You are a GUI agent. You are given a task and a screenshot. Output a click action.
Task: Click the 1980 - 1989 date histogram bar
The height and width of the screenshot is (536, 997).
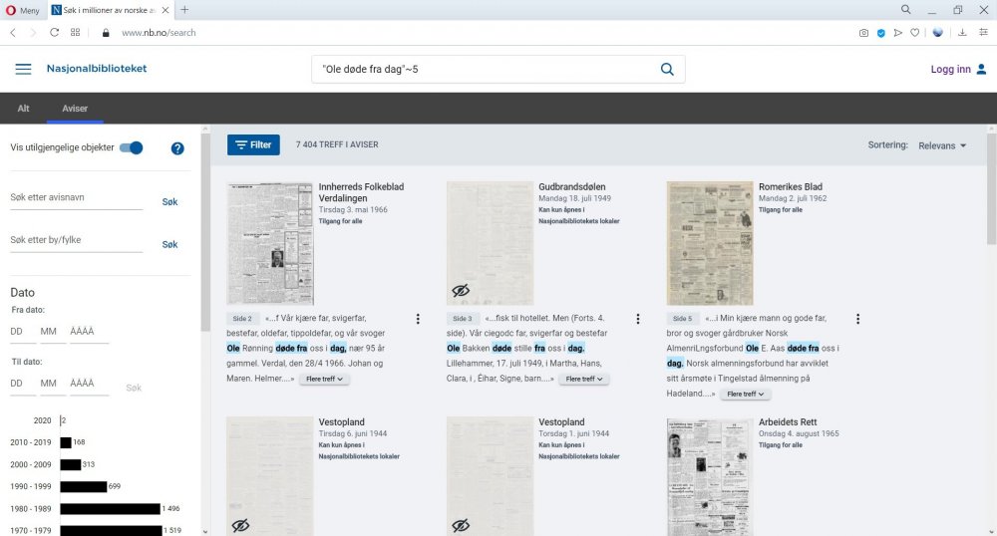tap(110, 509)
